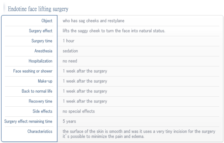Select the Object row label
The width and height of the screenshot is (224, 143).
[47, 21]
